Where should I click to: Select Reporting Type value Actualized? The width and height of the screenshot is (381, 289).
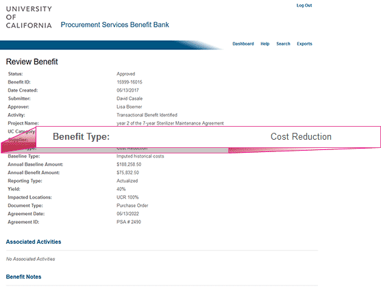tap(127, 181)
